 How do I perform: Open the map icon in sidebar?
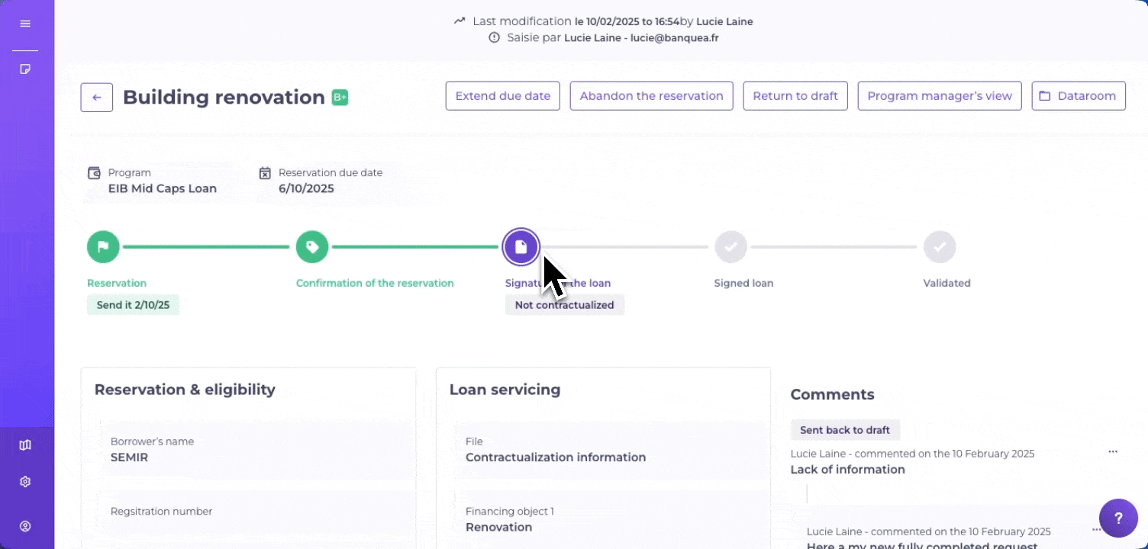[25, 445]
